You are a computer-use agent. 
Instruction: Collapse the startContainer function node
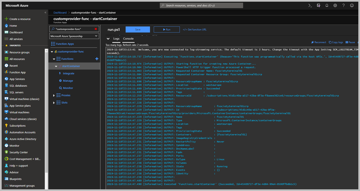click(56, 66)
